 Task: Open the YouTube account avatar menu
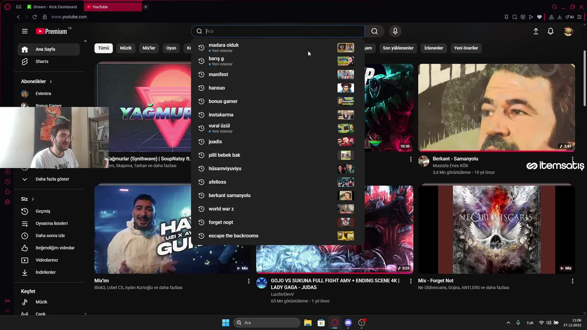click(568, 31)
